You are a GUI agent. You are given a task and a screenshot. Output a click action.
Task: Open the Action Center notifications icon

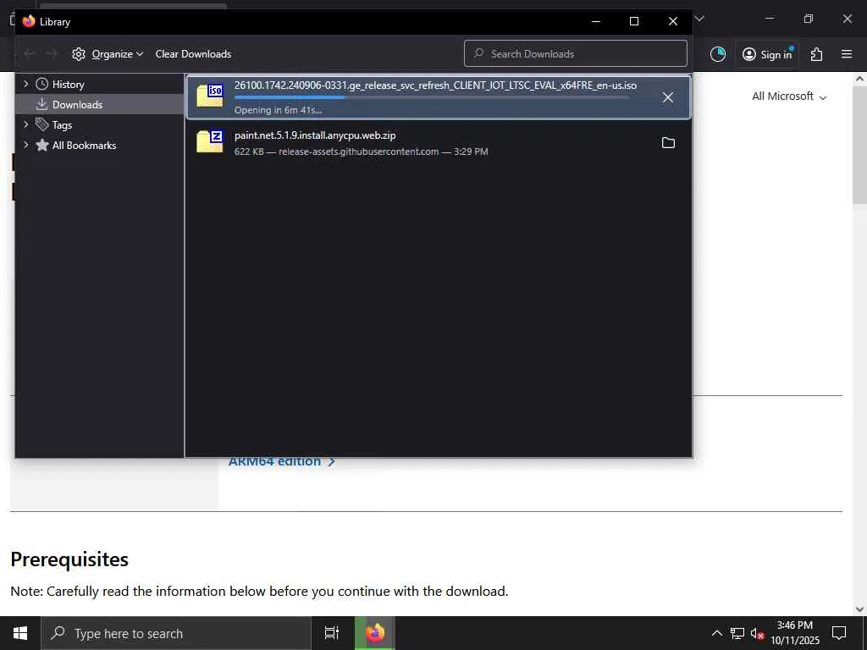tap(839, 633)
